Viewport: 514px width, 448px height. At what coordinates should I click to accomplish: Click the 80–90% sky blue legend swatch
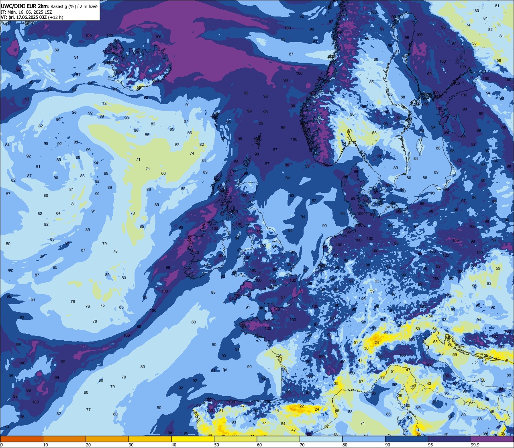click(363, 439)
